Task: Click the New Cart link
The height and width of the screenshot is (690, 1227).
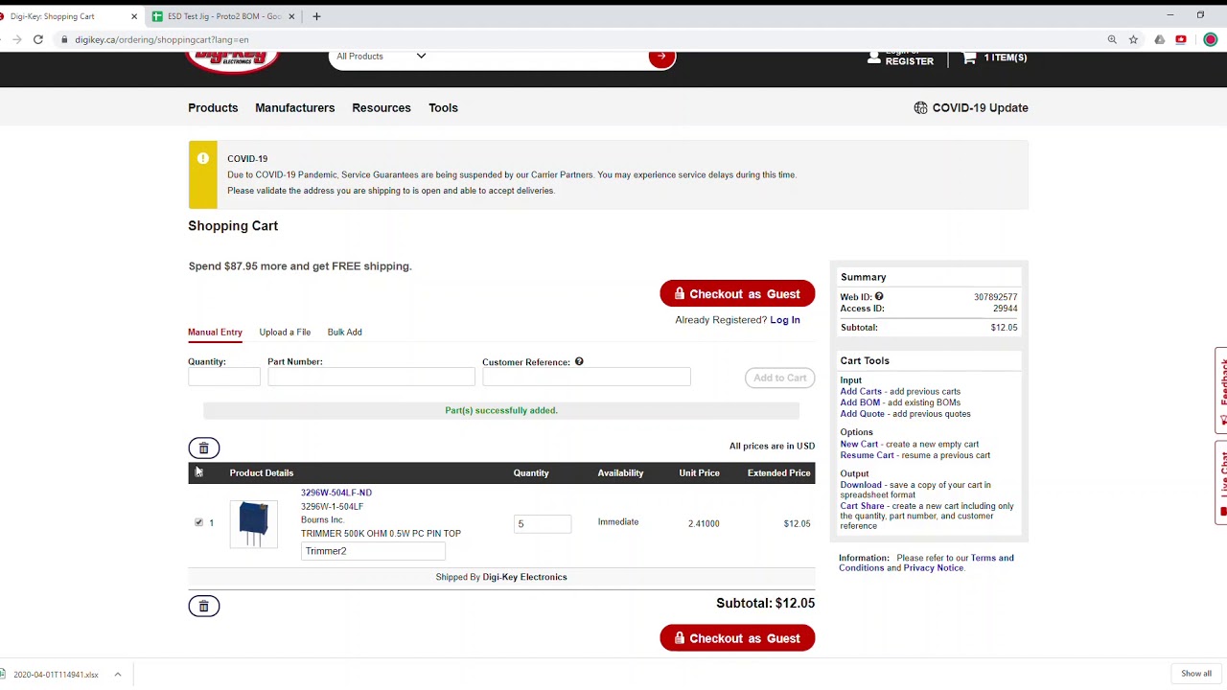Action: click(859, 444)
